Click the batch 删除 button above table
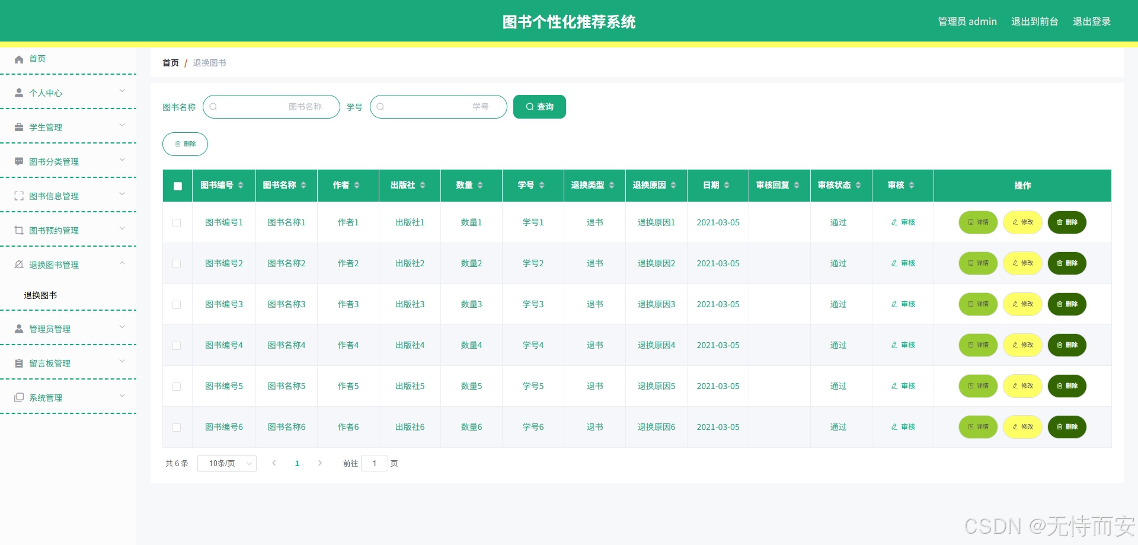The height and width of the screenshot is (545, 1138). (185, 144)
